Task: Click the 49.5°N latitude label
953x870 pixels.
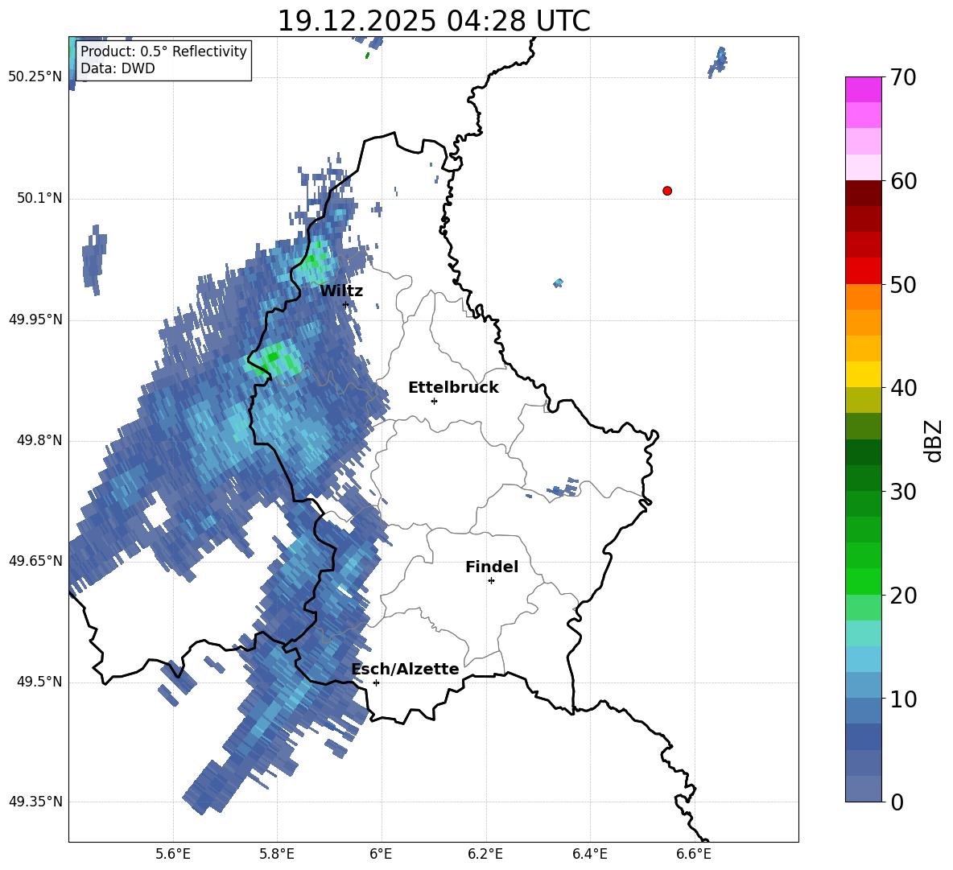Action: [39, 682]
